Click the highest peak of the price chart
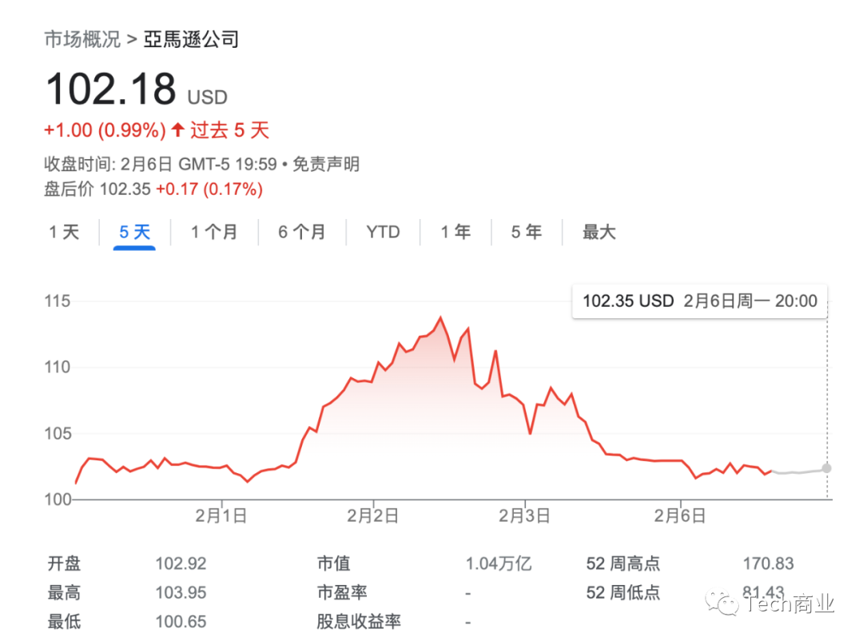Image resolution: width=863 pixels, height=641 pixels. coord(439,318)
